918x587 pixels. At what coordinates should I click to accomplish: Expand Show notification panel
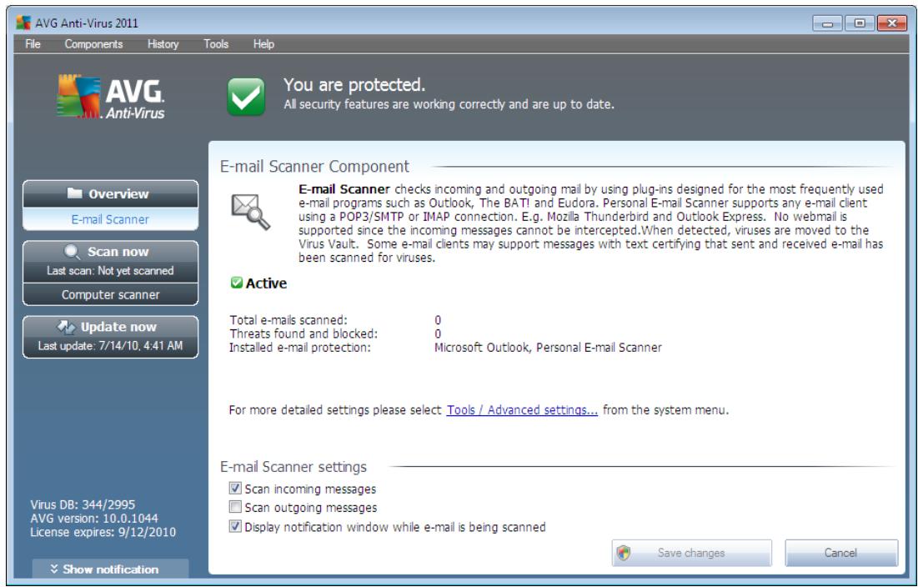tap(110, 569)
